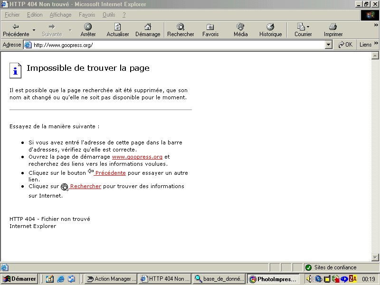Open the Précédente history dropdown arrow

[x=34, y=30]
